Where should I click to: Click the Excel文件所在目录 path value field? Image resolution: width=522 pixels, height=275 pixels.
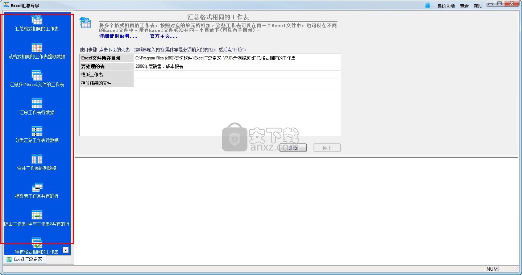(237, 58)
